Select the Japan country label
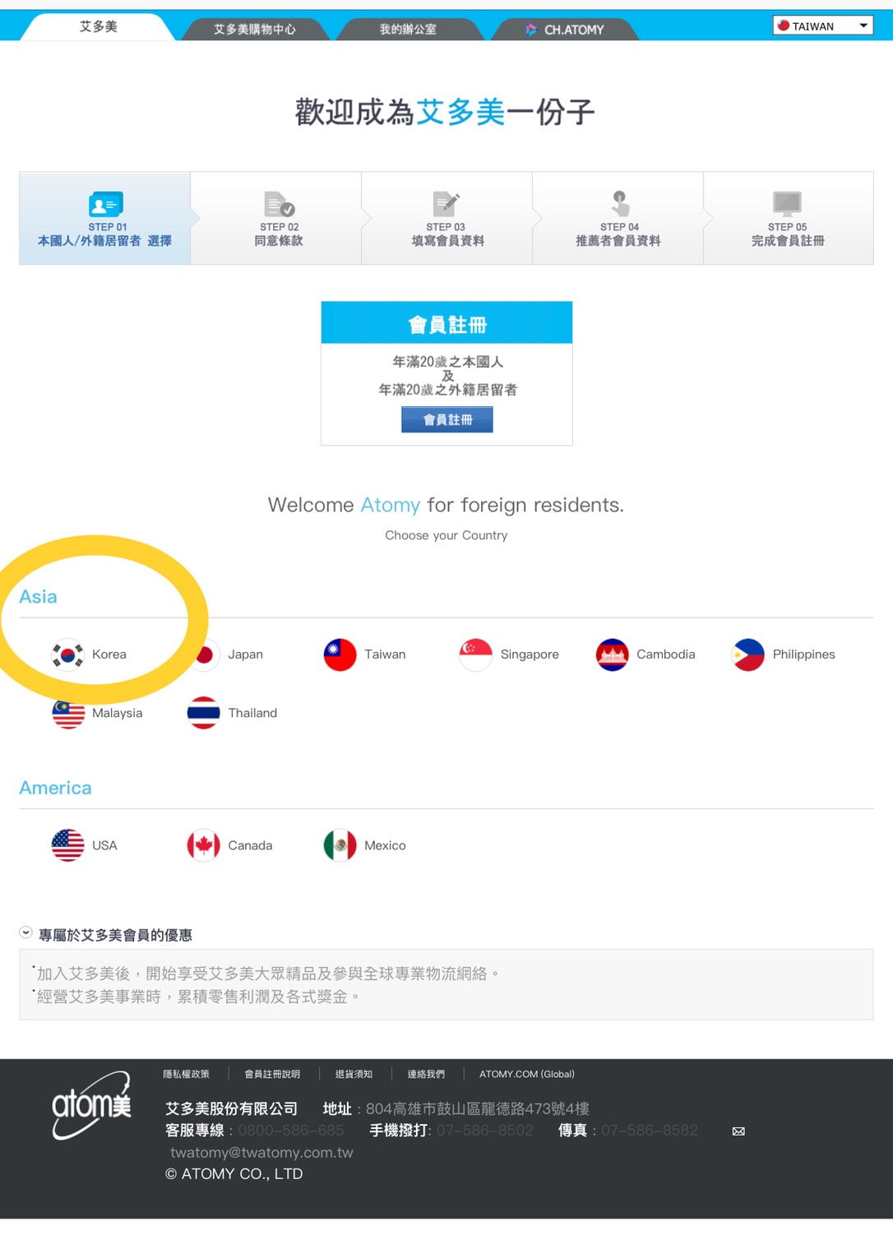Image resolution: width=893 pixels, height=1240 pixels. 245,655
